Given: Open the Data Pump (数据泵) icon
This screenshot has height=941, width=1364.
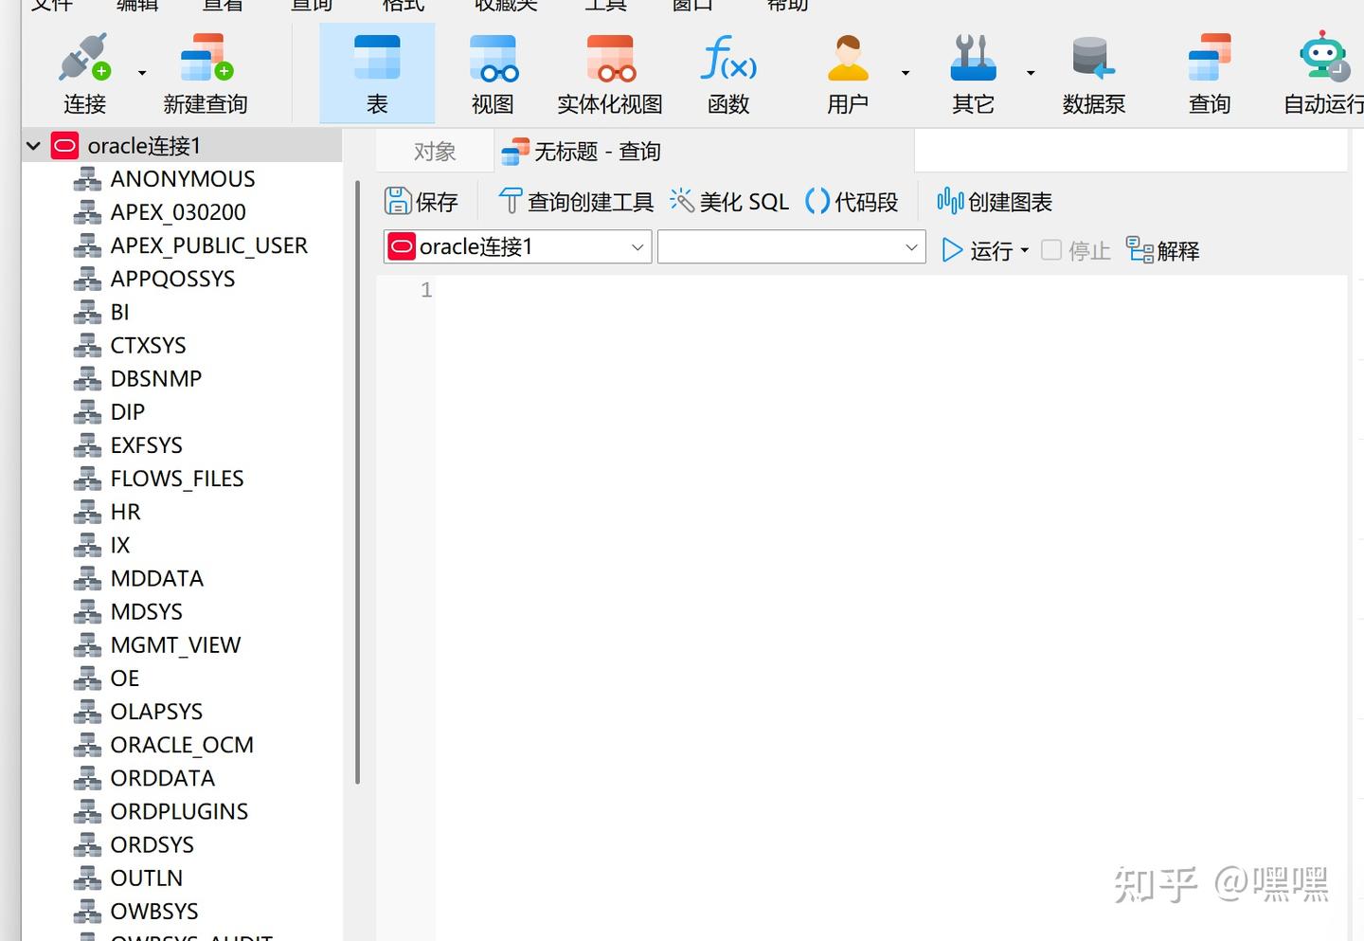Looking at the screenshot, I should pyautogui.click(x=1092, y=58).
